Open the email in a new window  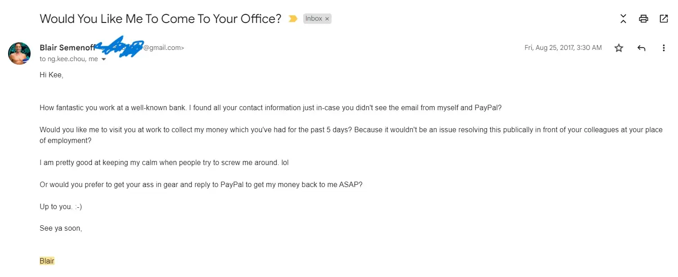click(664, 19)
